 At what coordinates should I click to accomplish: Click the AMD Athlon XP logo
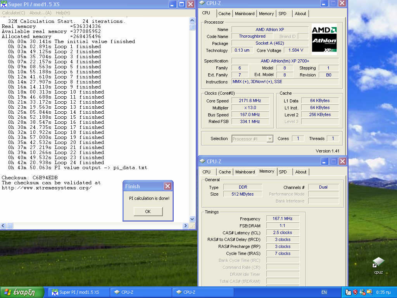(x=324, y=39)
